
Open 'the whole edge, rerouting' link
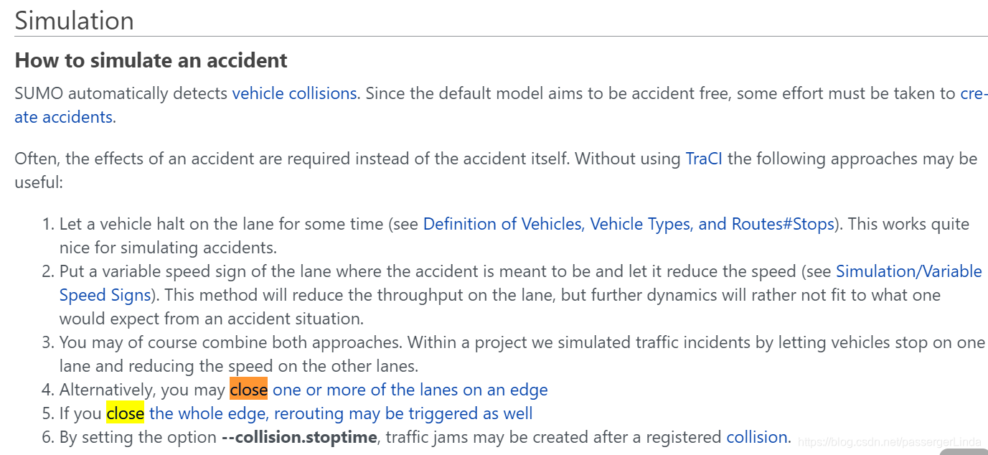click(341, 413)
